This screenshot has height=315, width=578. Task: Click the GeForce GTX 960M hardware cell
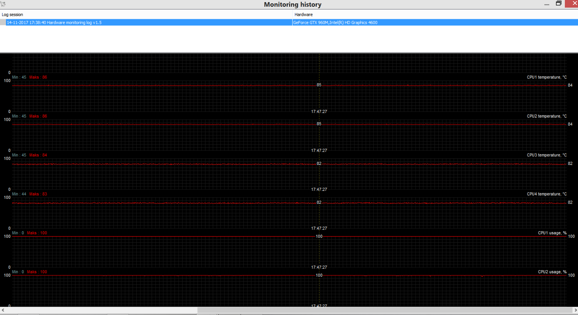tap(435, 22)
